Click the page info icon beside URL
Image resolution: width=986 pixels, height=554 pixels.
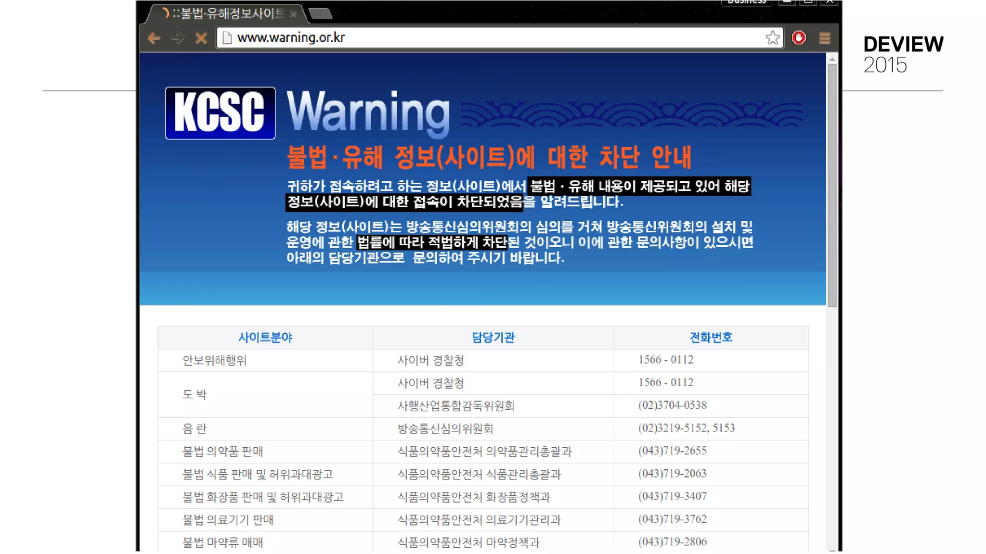click(227, 38)
